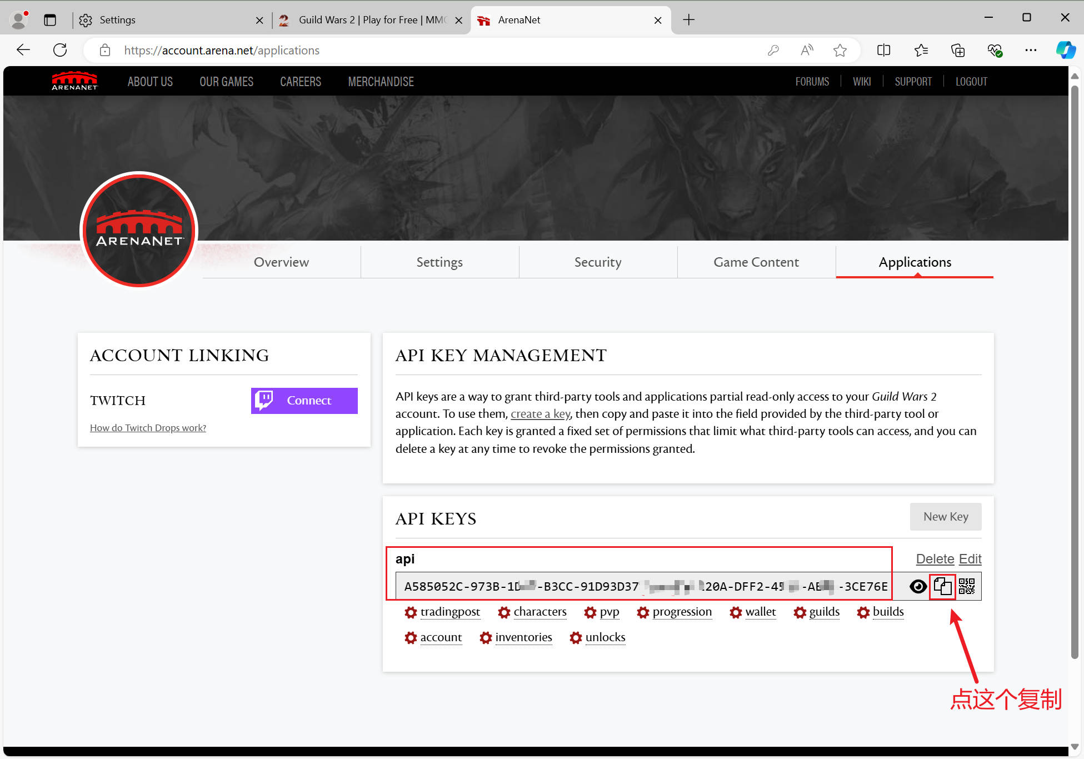This screenshot has height=759, width=1084.
Task: Click the scrollbar down arrow
Action: tap(1075, 747)
